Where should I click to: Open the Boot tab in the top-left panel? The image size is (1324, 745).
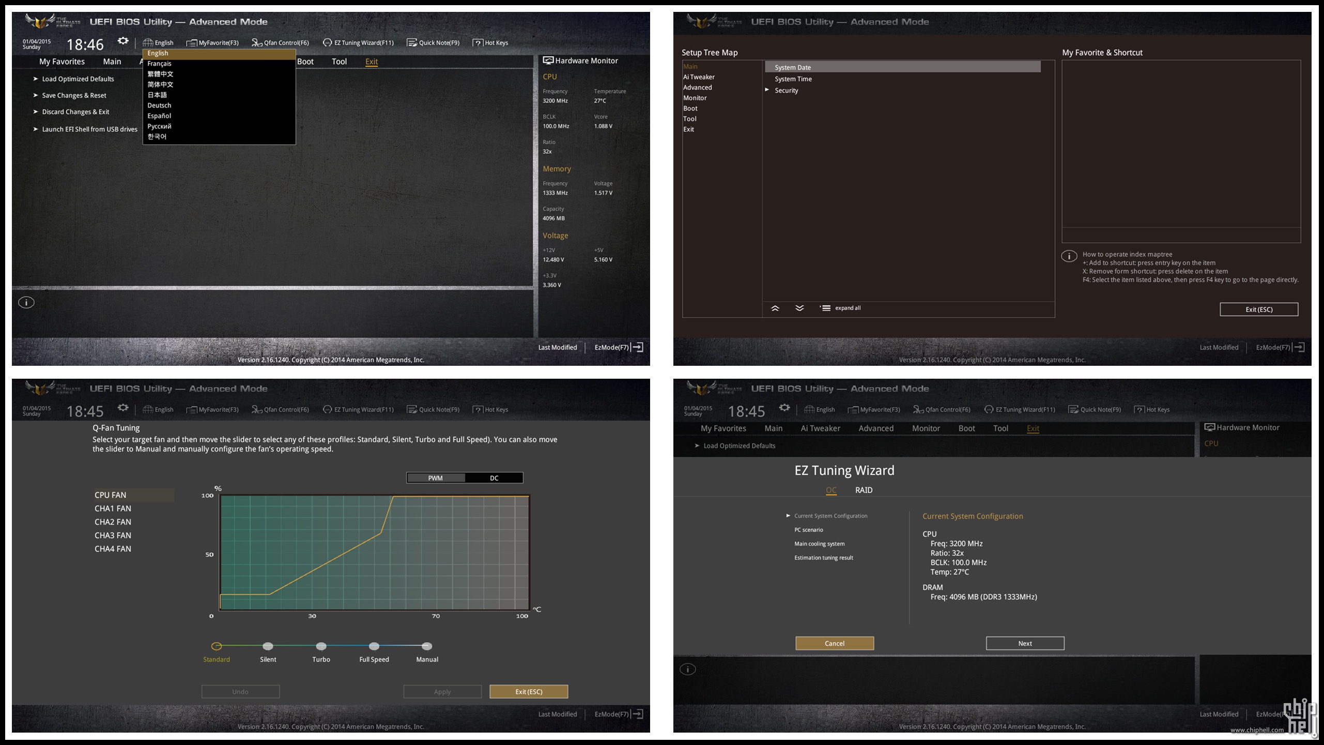point(305,61)
